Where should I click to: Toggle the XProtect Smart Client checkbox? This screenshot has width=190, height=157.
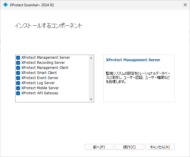(18, 73)
